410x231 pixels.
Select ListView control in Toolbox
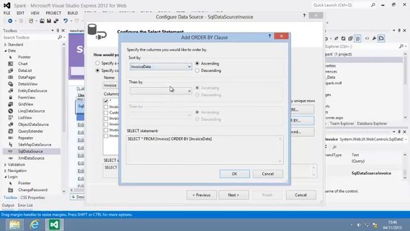pos(25,118)
